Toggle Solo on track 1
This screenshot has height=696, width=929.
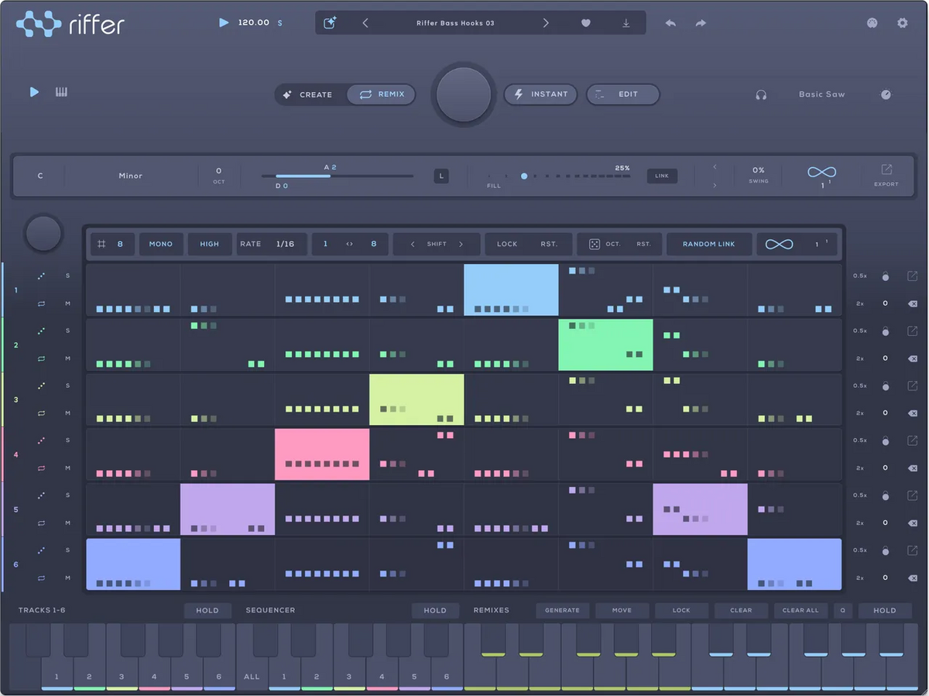67,276
